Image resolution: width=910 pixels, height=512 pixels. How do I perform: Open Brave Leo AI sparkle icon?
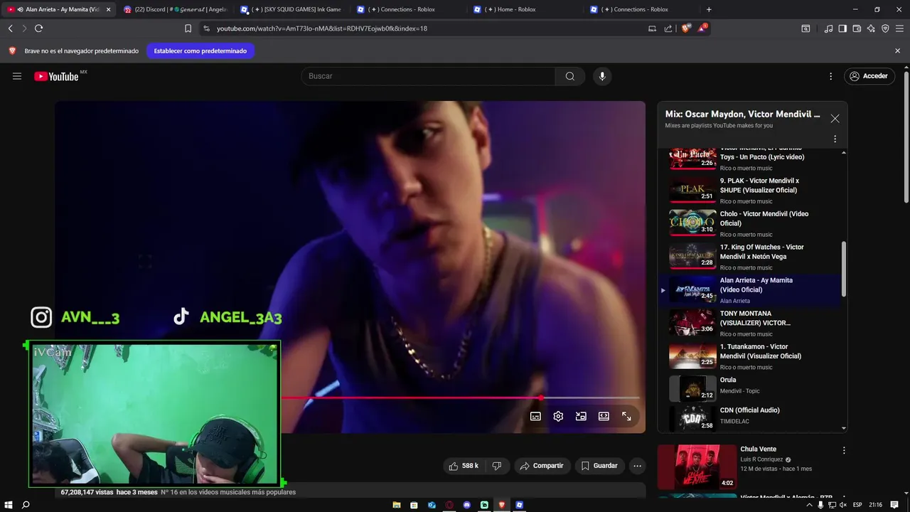click(871, 28)
